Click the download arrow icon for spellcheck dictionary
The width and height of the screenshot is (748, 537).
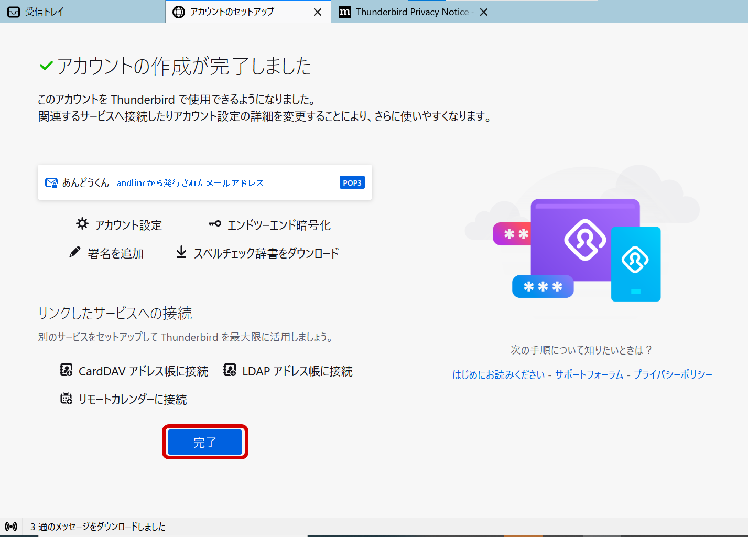[181, 252]
